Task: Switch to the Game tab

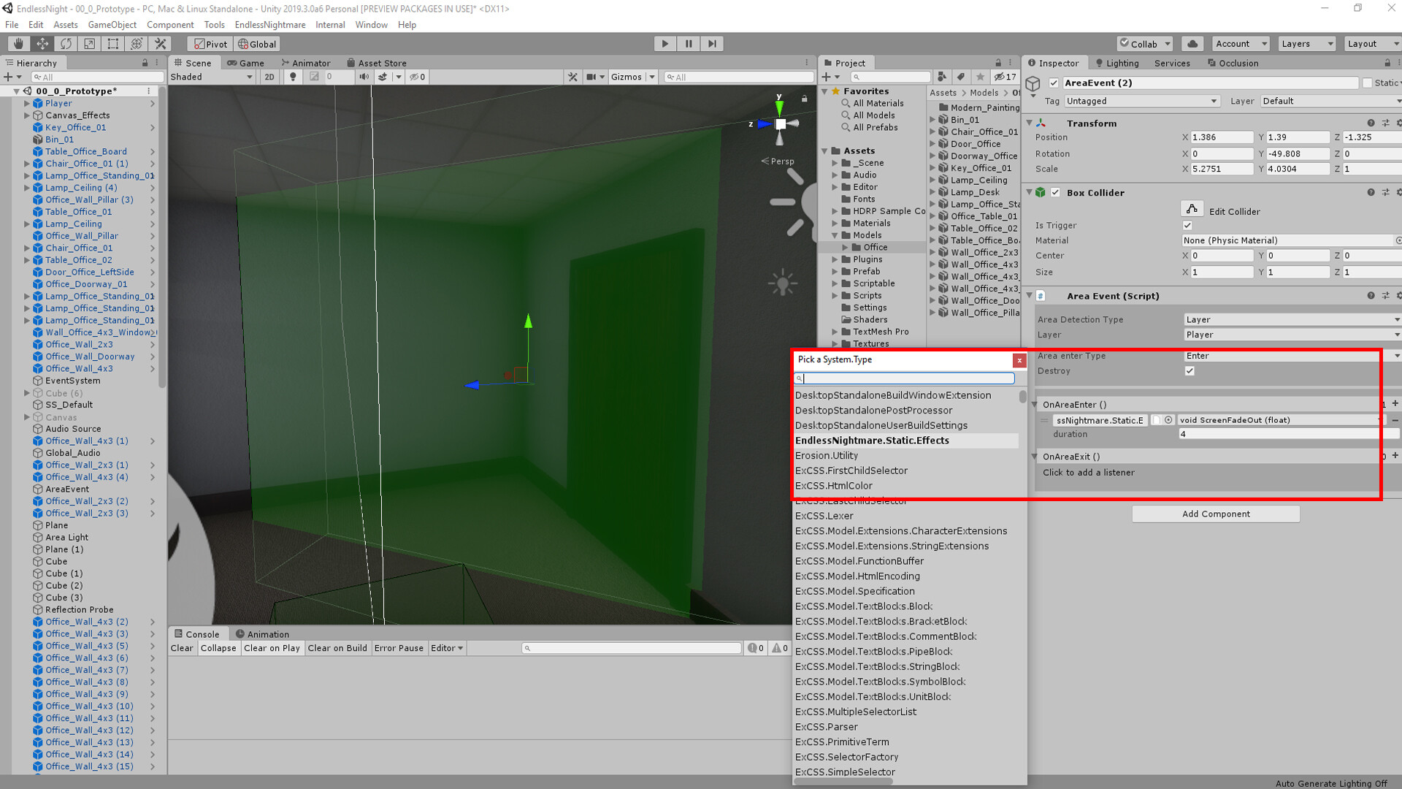Action: 246,63
